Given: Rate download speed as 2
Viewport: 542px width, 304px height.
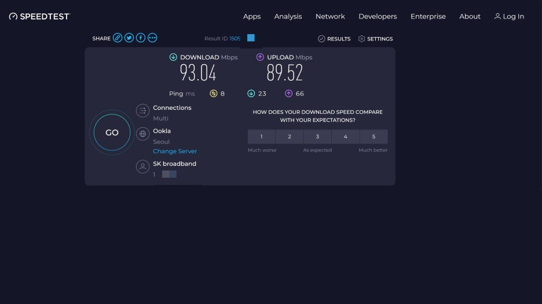Looking at the screenshot, I should click(290, 136).
